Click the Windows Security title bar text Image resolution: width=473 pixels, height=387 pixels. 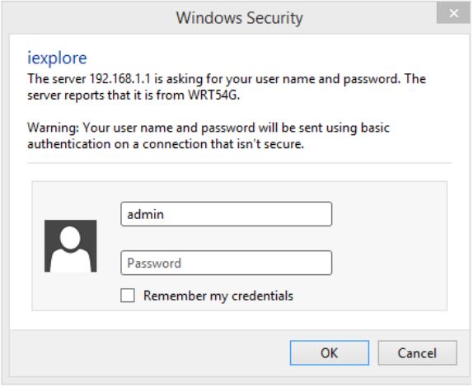(240, 18)
